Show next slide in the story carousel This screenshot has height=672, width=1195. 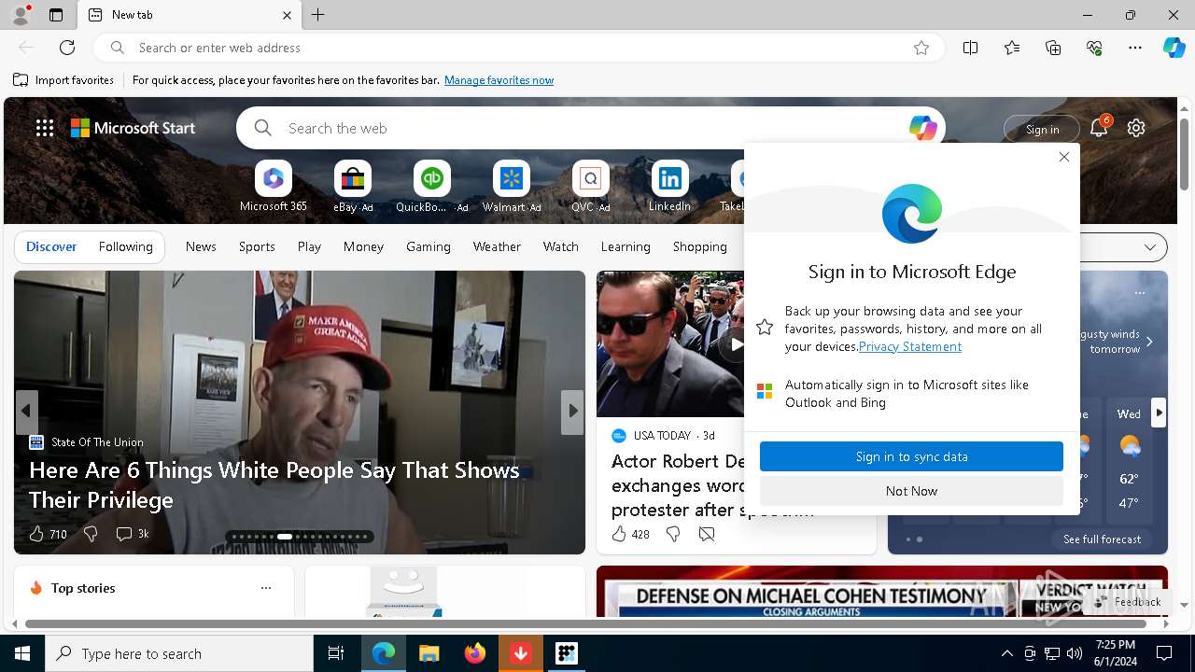tap(572, 411)
